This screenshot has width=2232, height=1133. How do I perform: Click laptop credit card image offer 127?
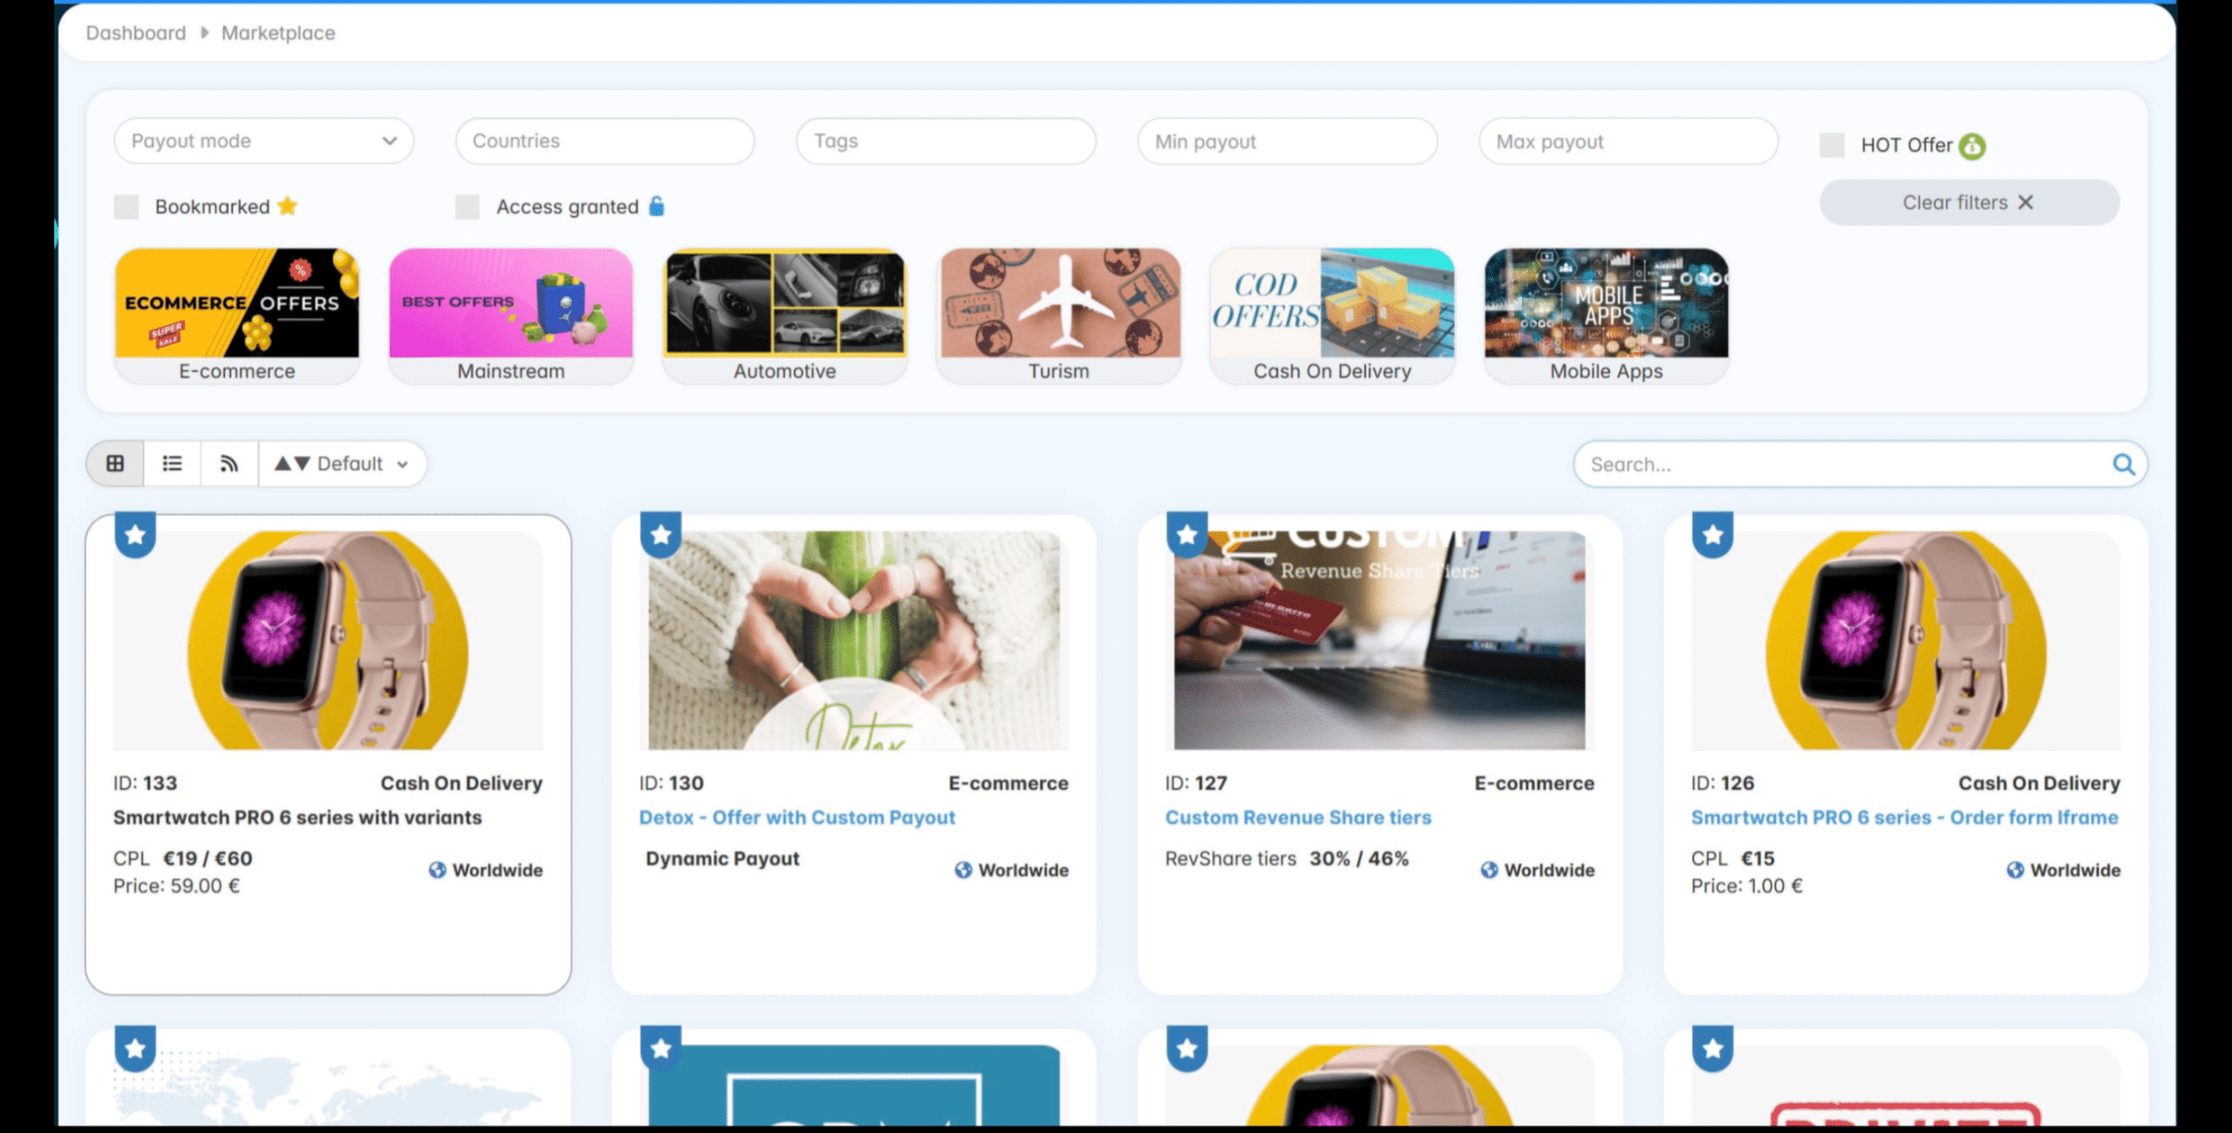pos(1379,640)
